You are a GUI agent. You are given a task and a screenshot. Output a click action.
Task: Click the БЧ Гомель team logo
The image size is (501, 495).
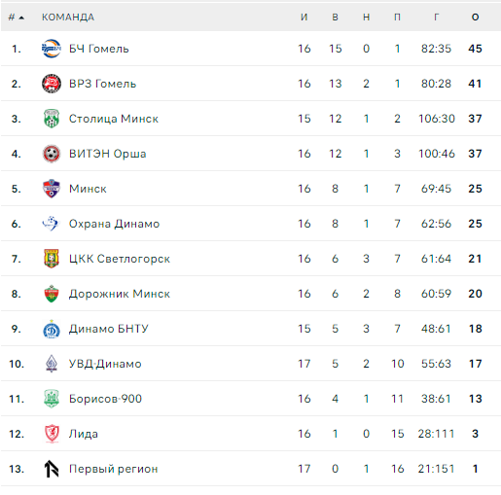[x=52, y=49]
